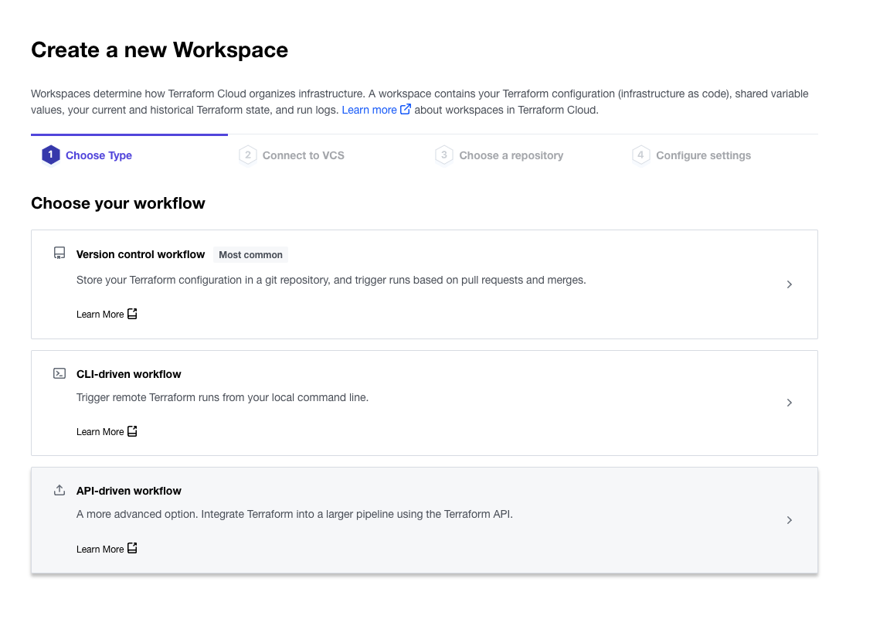The height and width of the screenshot is (643, 880).
Task: Click the docs icon under API-driven workflow
Action: [x=132, y=549]
